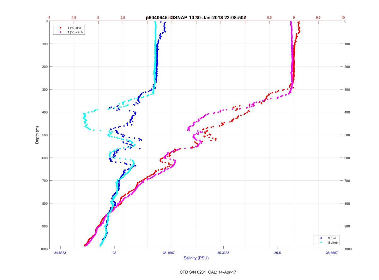Click salinity tick label 35.1667

(x=169, y=253)
